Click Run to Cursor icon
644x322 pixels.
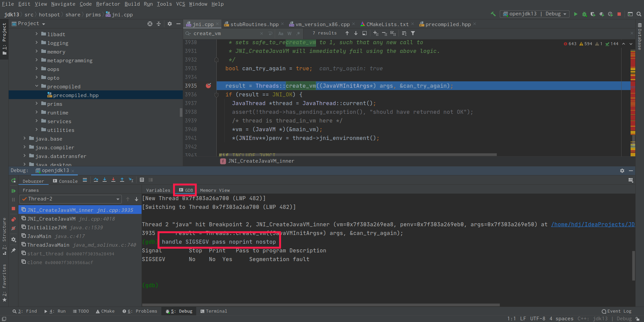(x=131, y=180)
